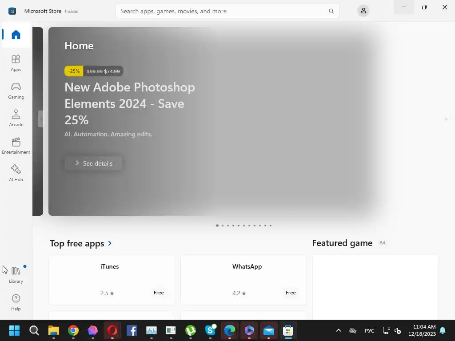Open Facebook from taskbar

[x=132, y=330]
